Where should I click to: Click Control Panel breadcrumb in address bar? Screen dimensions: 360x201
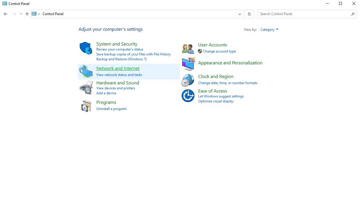53,14
